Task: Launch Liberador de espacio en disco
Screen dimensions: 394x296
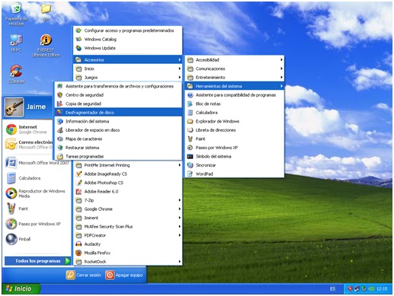Action: click(118, 130)
